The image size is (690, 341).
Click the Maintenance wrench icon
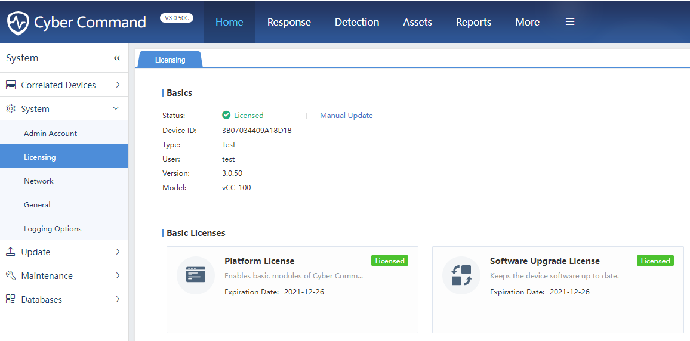tap(11, 275)
